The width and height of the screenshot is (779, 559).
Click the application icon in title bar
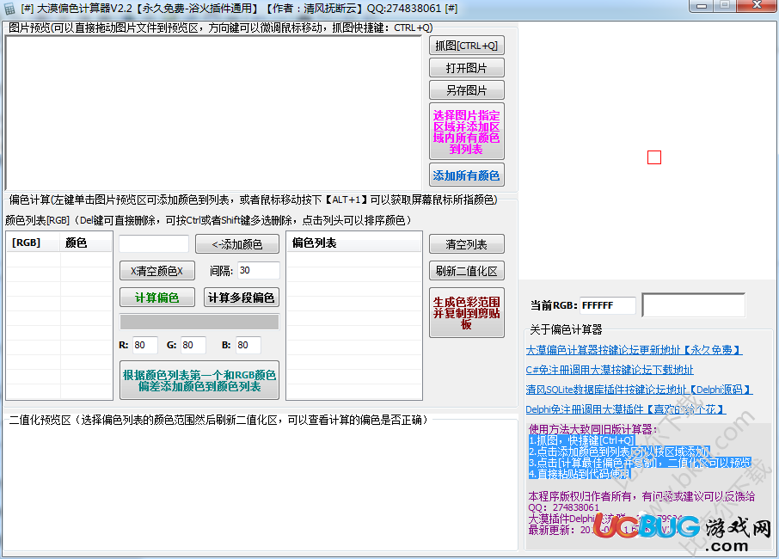(x=9, y=9)
